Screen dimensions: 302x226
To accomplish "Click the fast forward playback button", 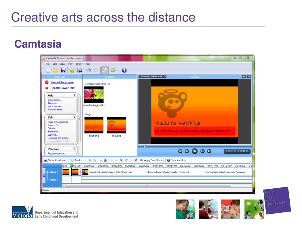I will pyautogui.click(x=202, y=151).
